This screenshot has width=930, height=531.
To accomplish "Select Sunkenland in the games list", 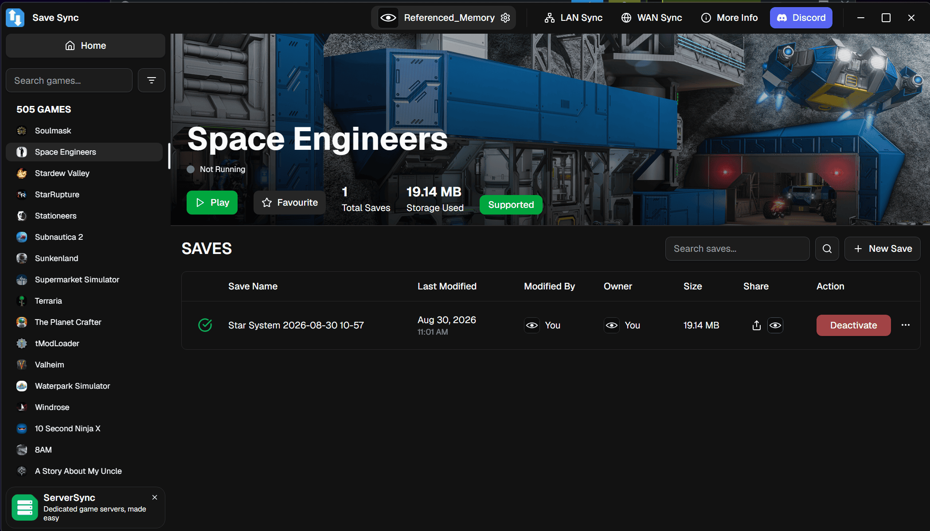I will click(84, 258).
